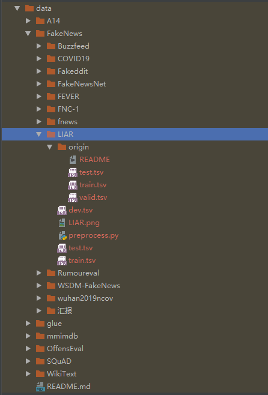This screenshot has width=268, height=395.
Task: Select the wuhan2019ncov folder
Action: tap(85, 298)
